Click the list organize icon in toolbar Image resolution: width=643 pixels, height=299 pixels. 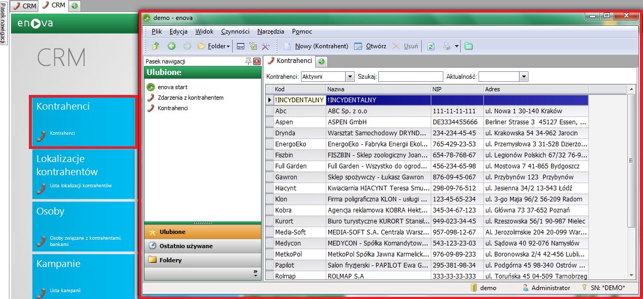(253, 46)
